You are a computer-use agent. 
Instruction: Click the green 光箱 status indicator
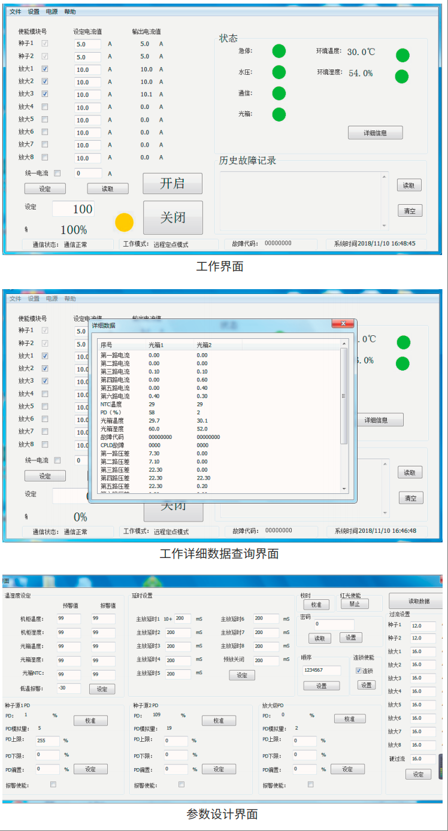click(x=279, y=114)
